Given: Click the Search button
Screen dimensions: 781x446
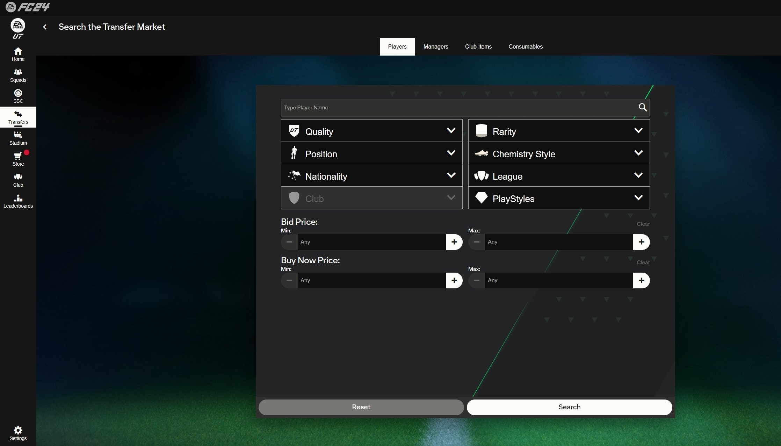Looking at the screenshot, I should (569, 407).
